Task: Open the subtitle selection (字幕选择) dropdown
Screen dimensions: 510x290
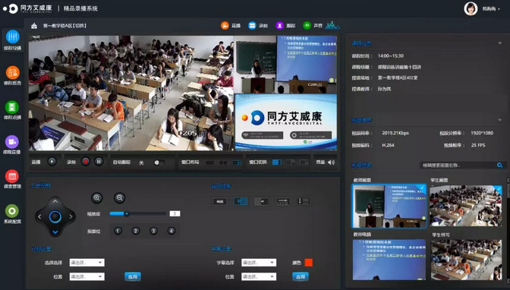Action: tap(259, 263)
